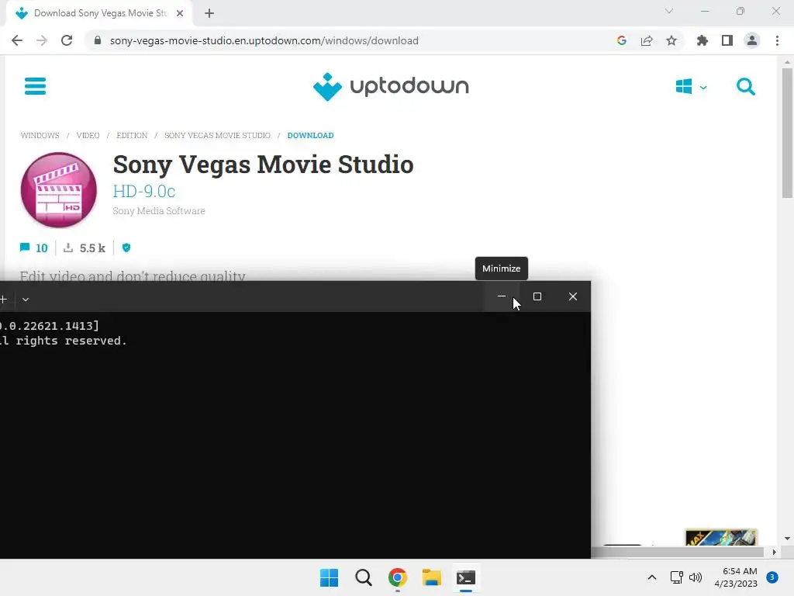Click the Uptodown logo

pos(391,87)
